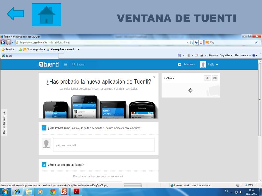This screenshot has width=262, height=196.
Task: Open Sitios sugeridos dropdown
Action: coord(34,50)
